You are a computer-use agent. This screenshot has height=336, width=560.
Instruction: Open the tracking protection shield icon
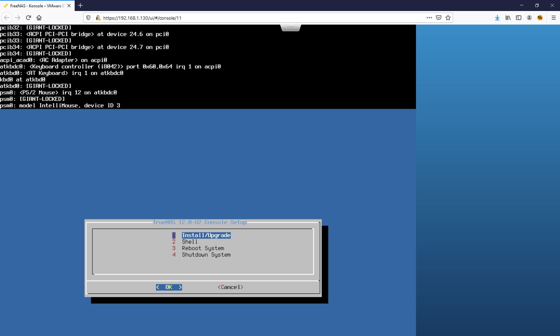[88, 18]
